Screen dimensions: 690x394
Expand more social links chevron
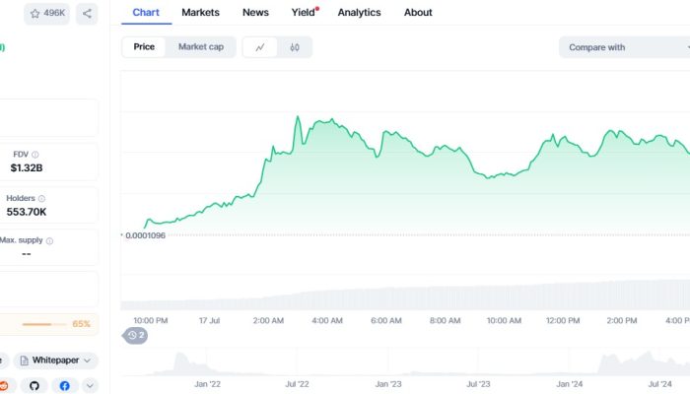coord(90,386)
